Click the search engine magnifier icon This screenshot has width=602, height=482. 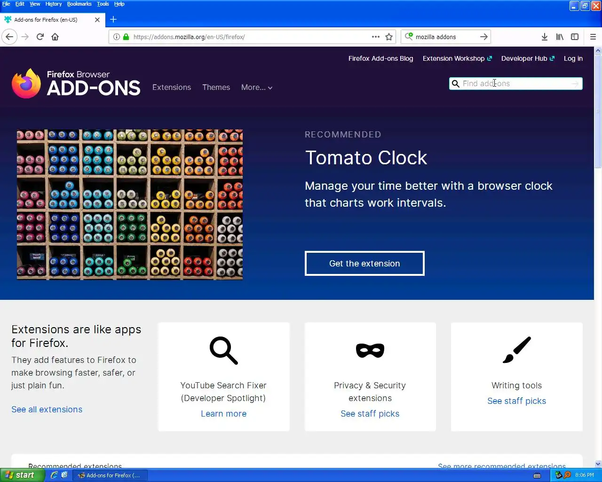[x=409, y=36]
